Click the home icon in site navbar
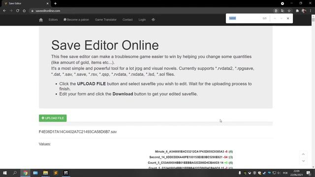 point(41,20)
